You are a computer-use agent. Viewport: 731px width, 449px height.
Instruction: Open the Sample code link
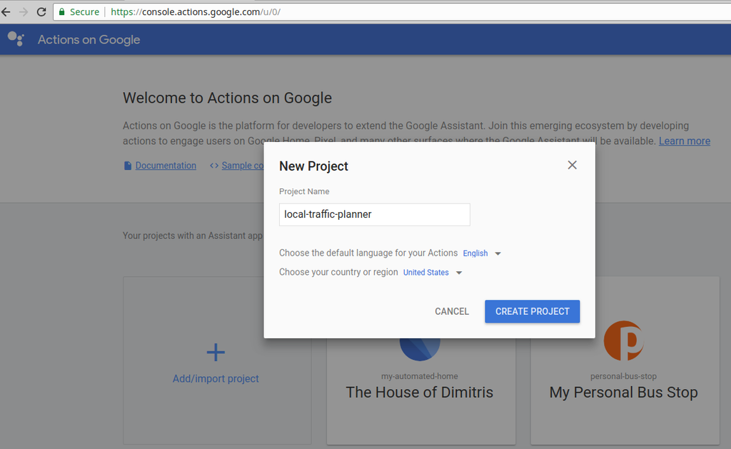[243, 166]
